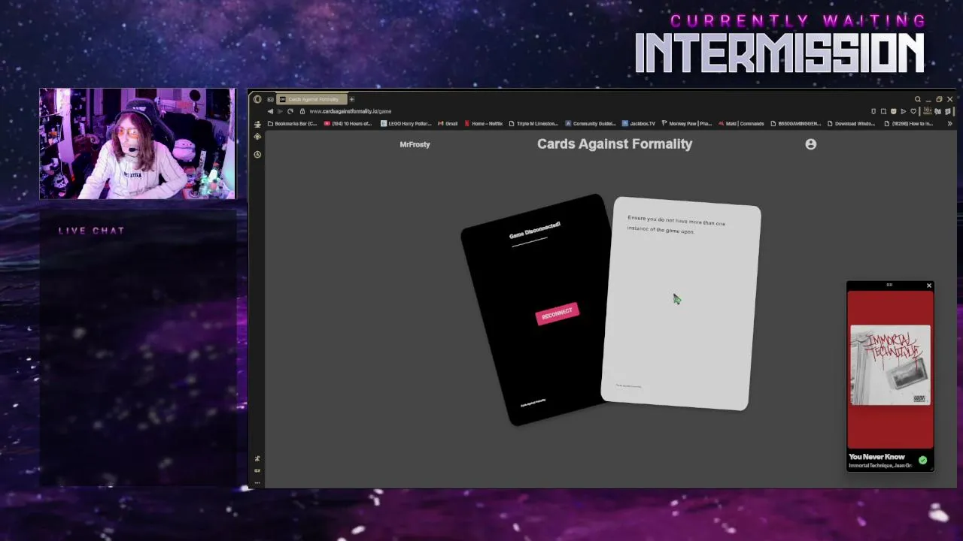Open a new browser tab
This screenshot has width=963, height=541.
click(x=351, y=99)
